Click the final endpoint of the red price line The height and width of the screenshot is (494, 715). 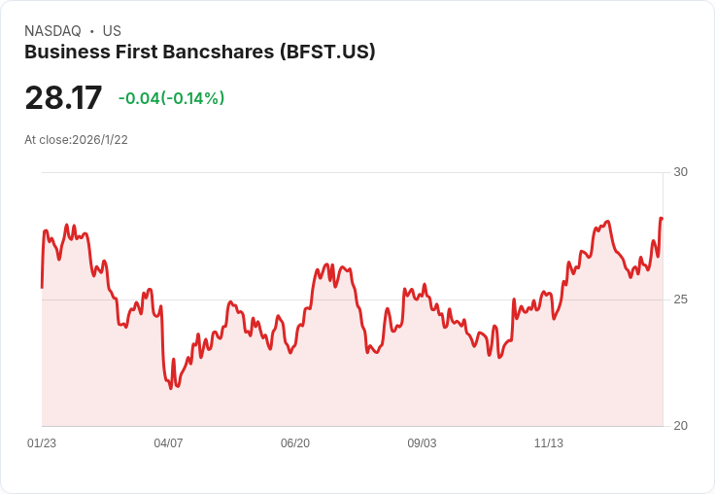[x=662, y=218]
